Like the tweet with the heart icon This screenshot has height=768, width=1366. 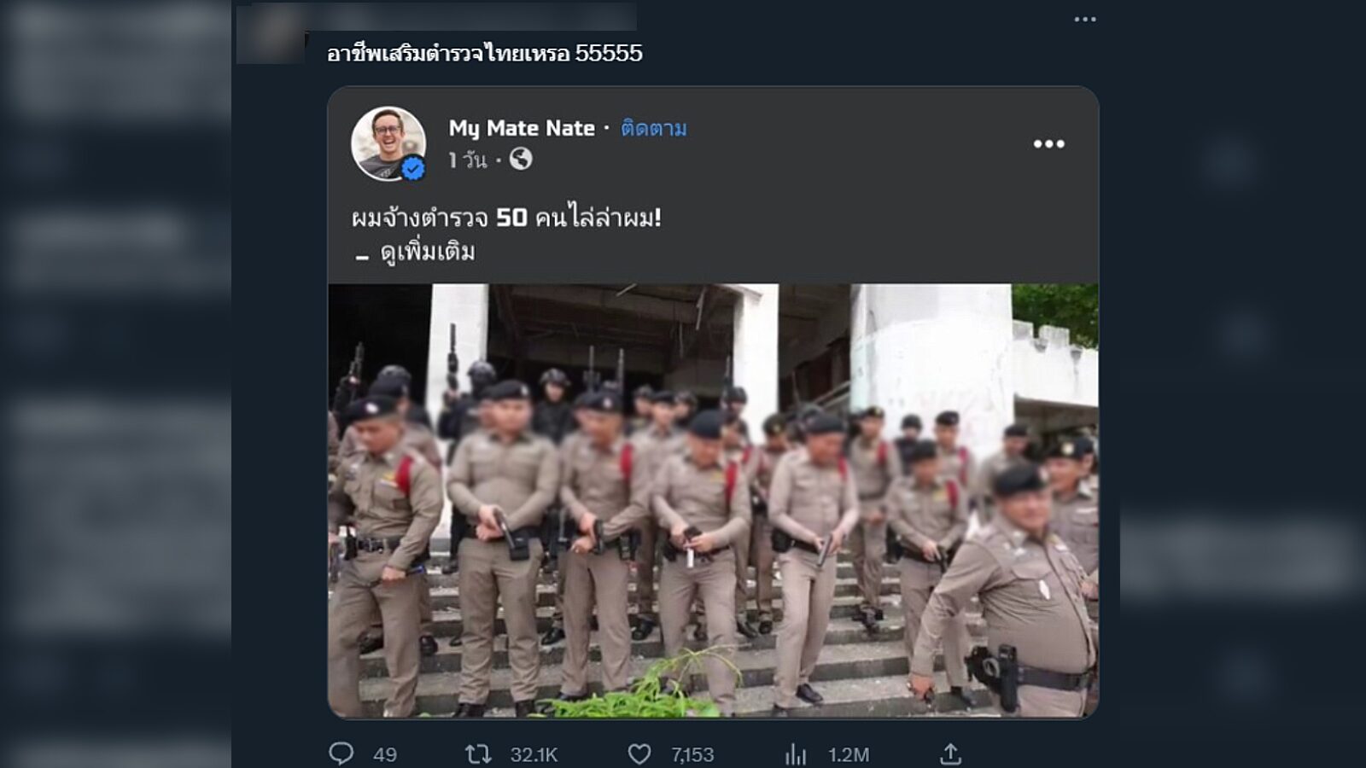pyautogui.click(x=639, y=753)
